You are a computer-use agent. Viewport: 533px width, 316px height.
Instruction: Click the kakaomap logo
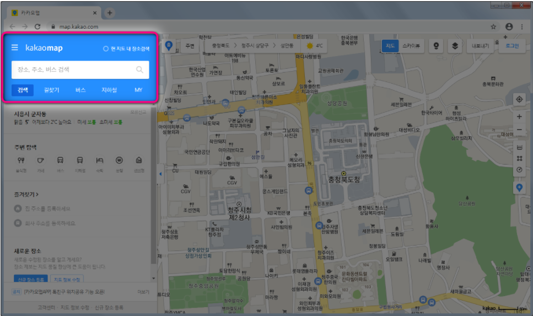44,48
